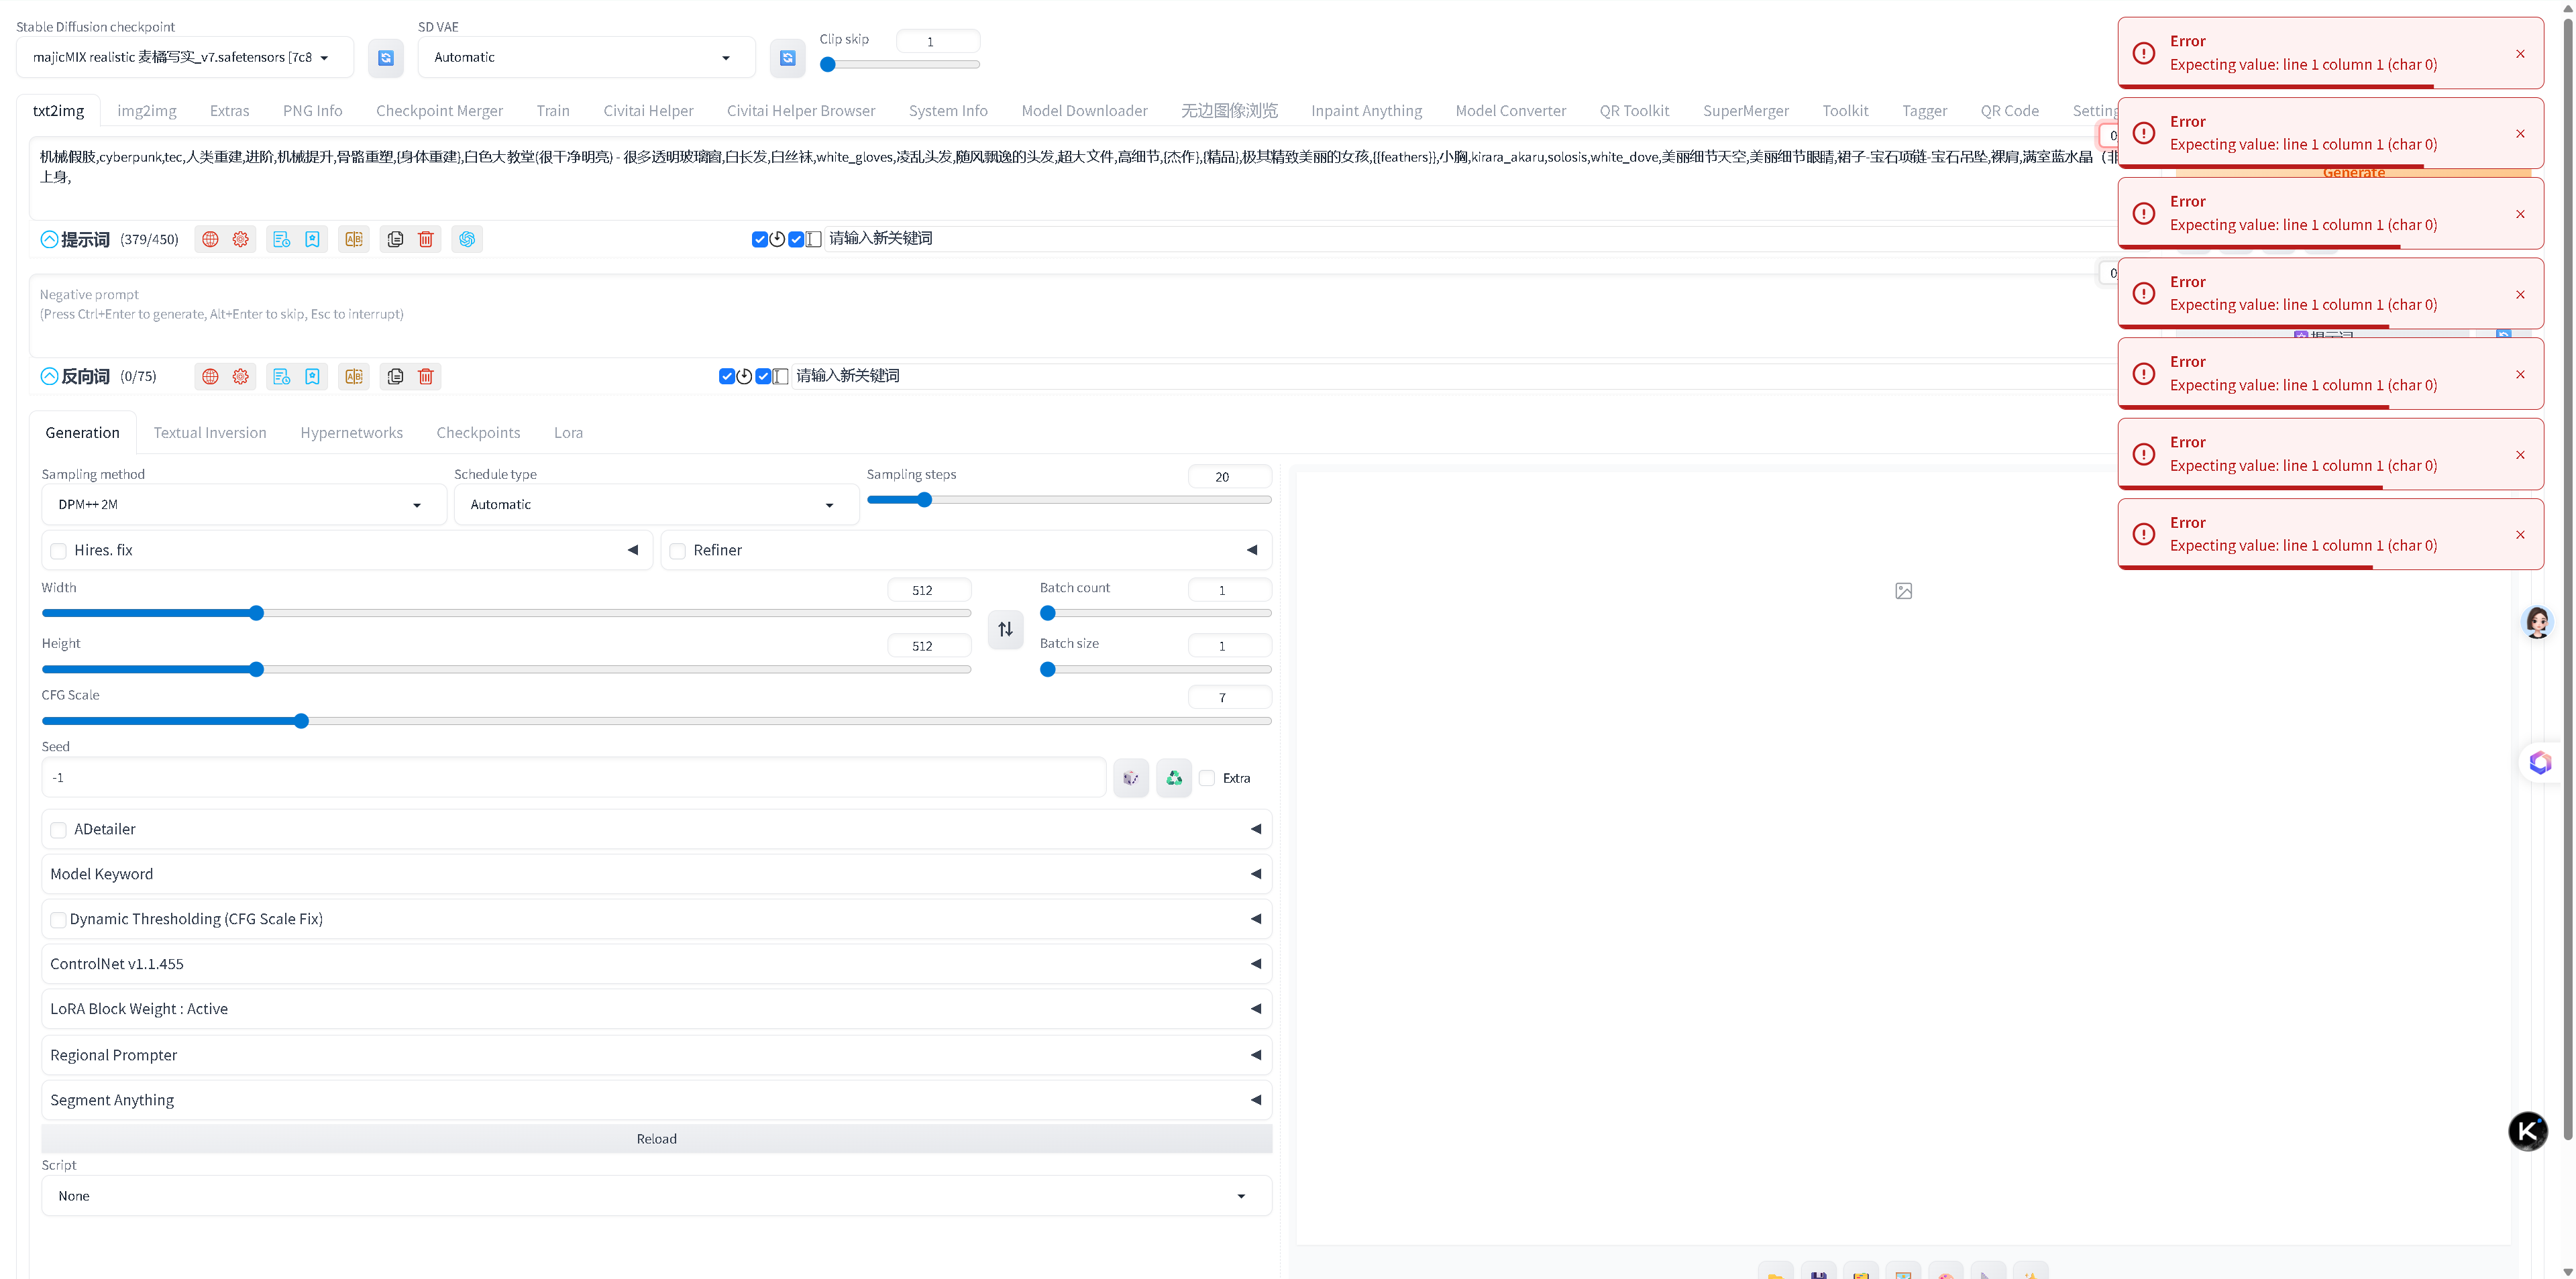Tick the ADetailer checkbox
Image resolution: width=2576 pixels, height=1279 pixels.
(x=59, y=830)
